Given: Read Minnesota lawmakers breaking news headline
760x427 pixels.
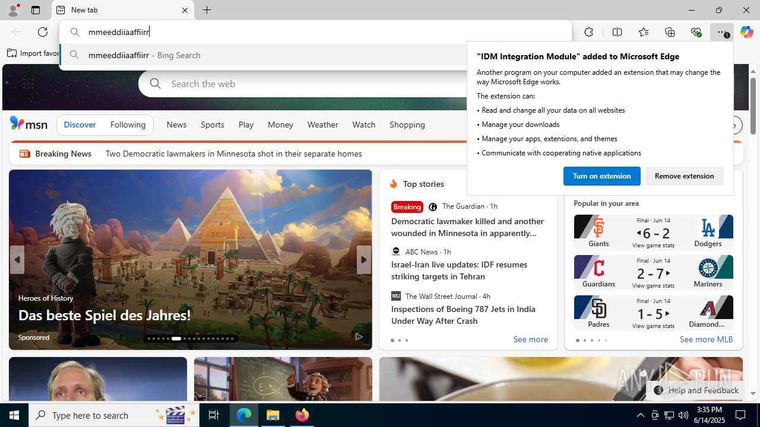Looking at the screenshot, I should tap(234, 154).
